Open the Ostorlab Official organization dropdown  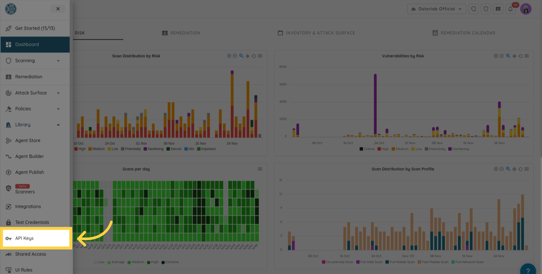(436, 9)
